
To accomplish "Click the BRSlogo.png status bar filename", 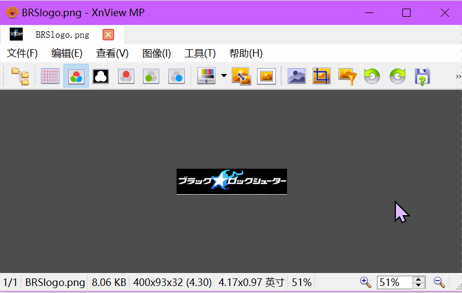I will click(x=55, y=282).
